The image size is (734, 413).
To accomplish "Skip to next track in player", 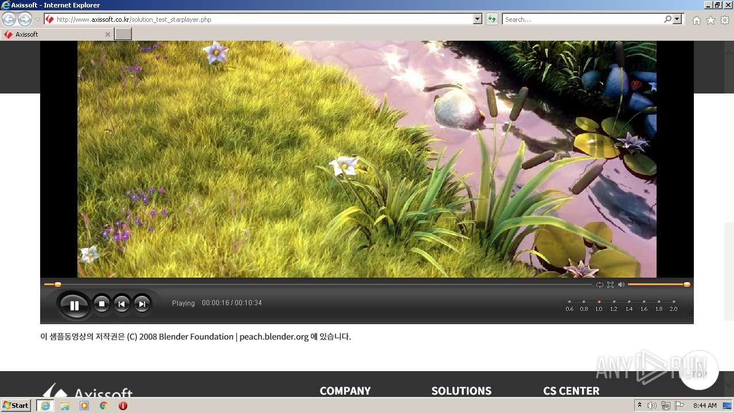I will (142, 304).
